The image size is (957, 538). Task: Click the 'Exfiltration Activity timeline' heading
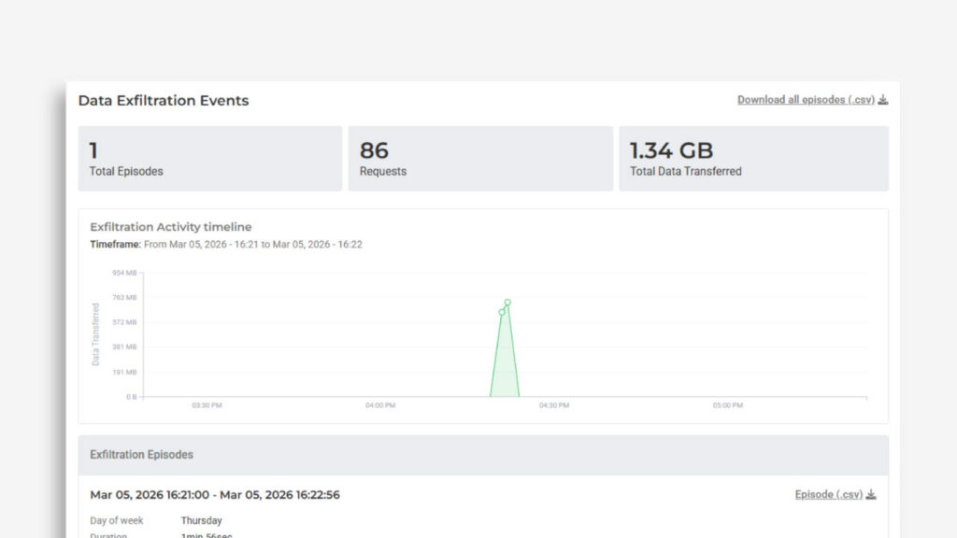click(170, 227)
